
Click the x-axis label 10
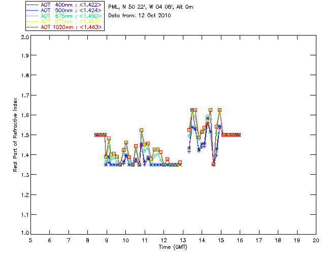point(125,240)
